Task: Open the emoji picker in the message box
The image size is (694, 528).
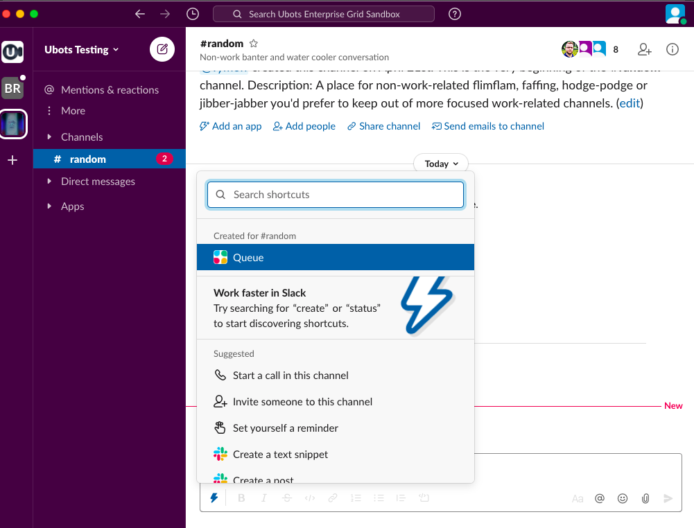Action: coord(622,498)
